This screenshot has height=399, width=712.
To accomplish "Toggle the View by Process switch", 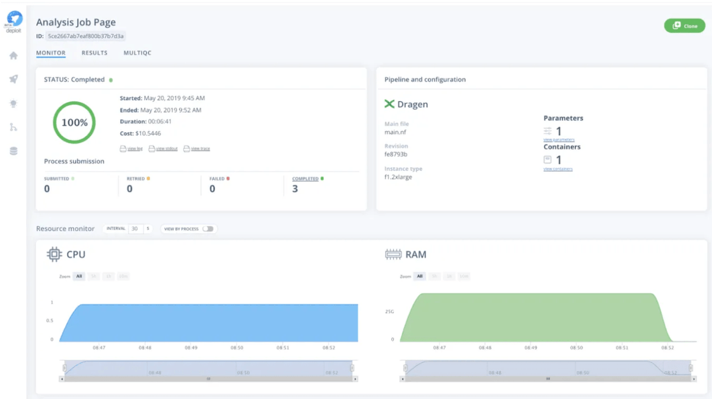I will pyautogui.click(x=208, y=229).
